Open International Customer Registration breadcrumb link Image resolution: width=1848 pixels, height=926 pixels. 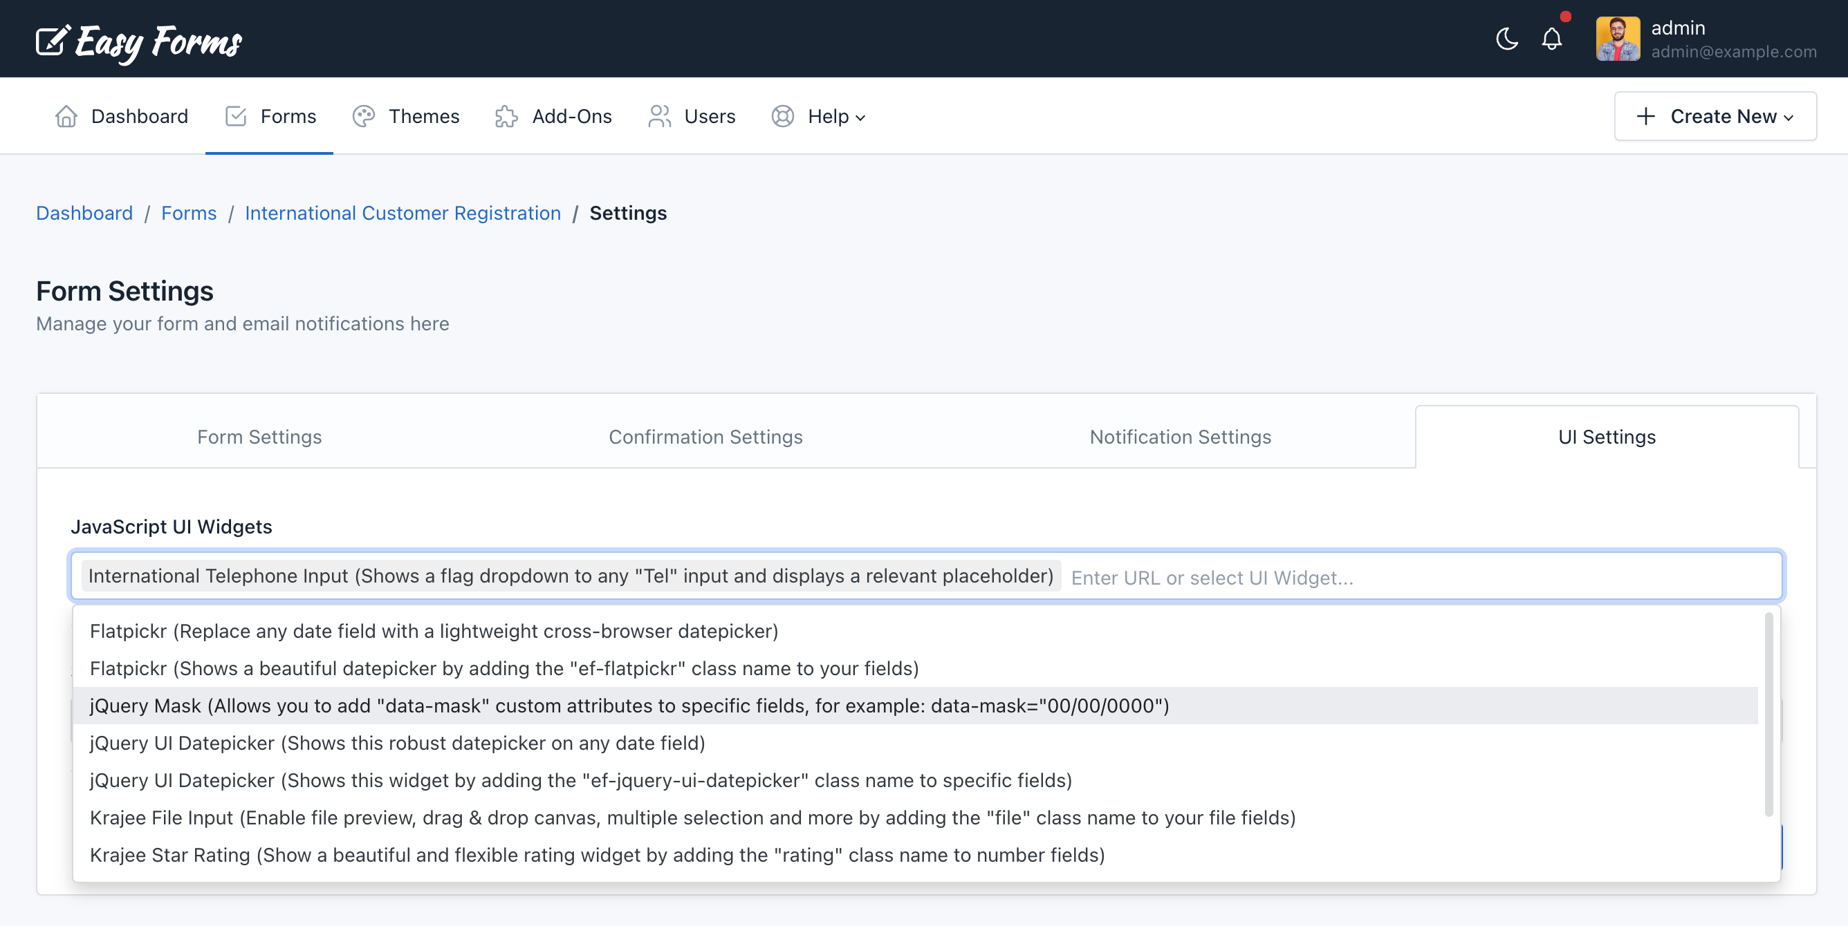pyautogui.click(x=403, y=214)
